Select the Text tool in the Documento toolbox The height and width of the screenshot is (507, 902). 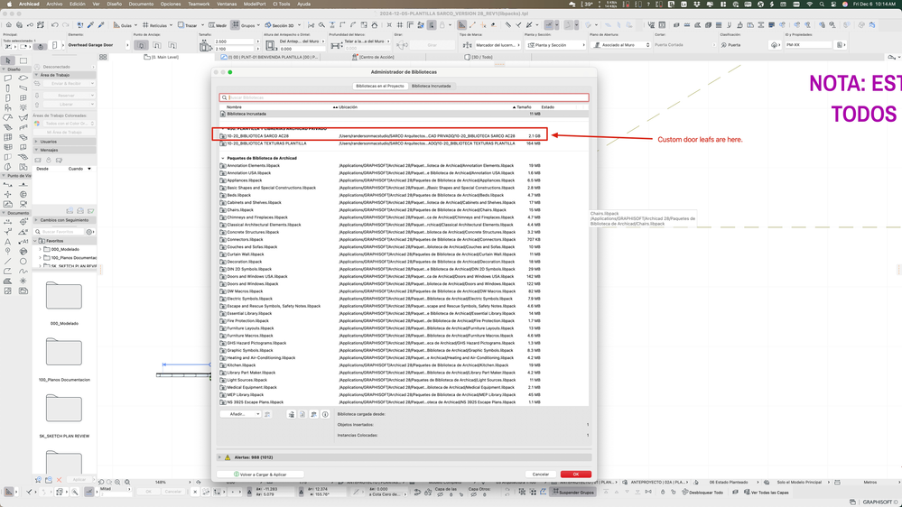point(8,242)
